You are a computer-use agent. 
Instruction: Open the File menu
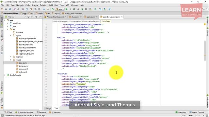[x=2, y=5]
